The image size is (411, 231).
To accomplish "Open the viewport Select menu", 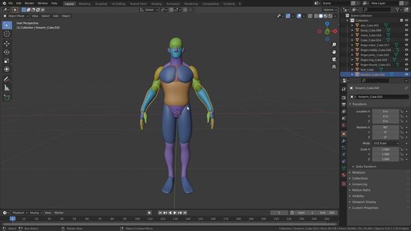I will pos(46,16).
